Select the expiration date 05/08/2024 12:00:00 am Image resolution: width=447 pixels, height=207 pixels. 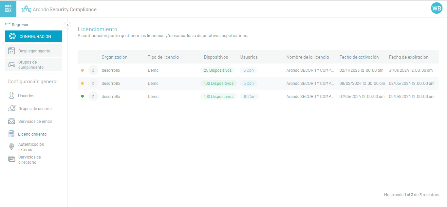[412, 96]
